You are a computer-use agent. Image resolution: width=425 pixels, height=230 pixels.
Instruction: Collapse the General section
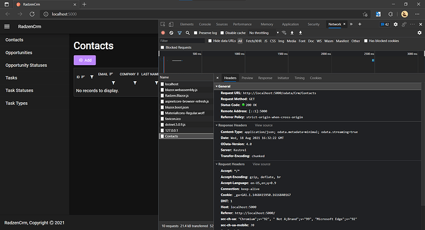coord(224,86)
